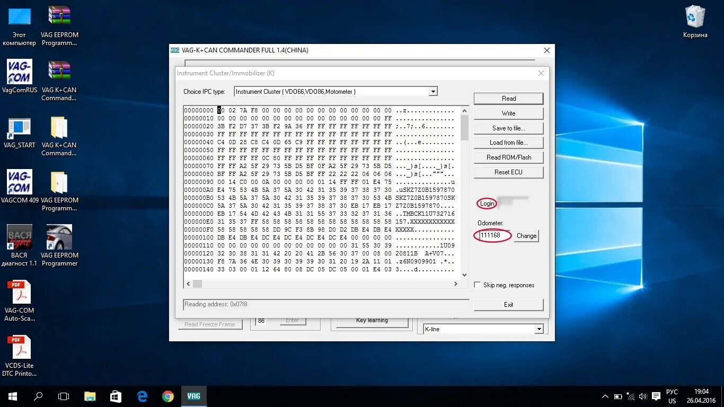Click the Read button
The image size is (724, 407).
point(508,99)
